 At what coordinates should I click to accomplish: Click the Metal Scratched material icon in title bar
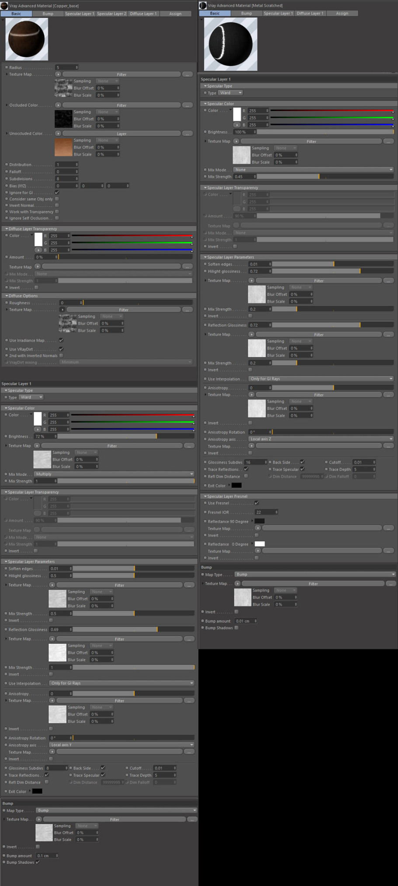203,5
